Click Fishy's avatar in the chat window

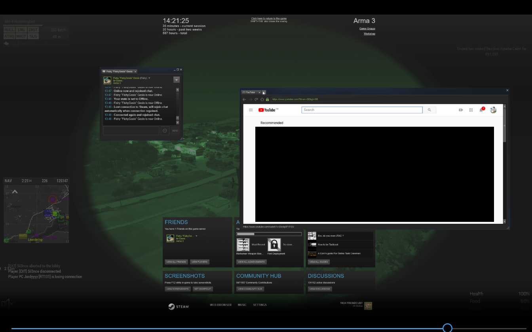[107, 80]
